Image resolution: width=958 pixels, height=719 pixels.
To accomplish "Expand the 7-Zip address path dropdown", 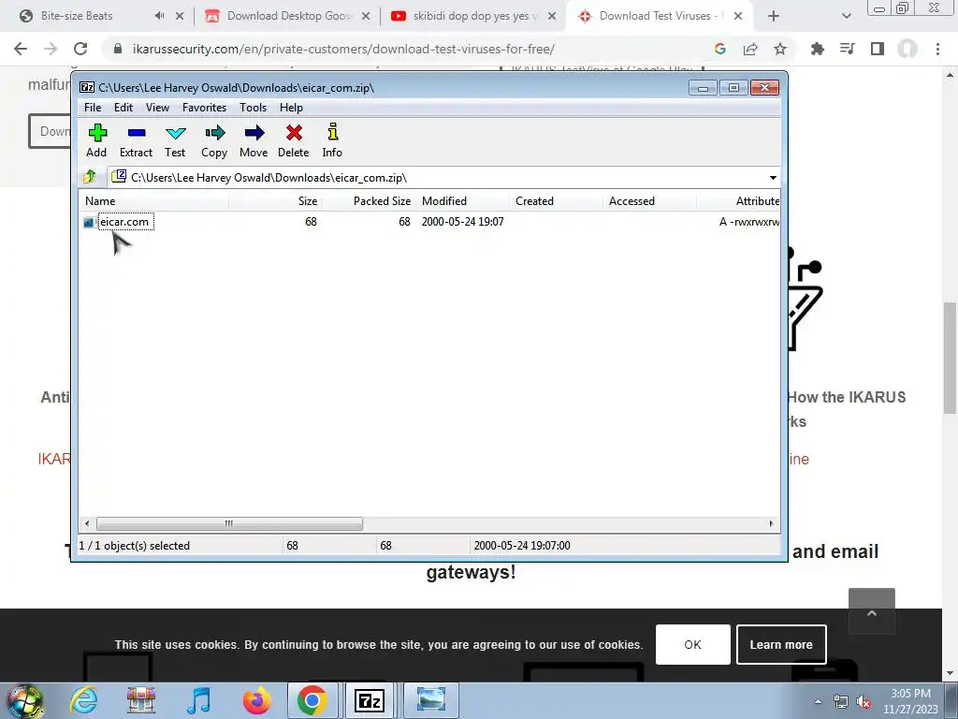I will tap(773, 177).
